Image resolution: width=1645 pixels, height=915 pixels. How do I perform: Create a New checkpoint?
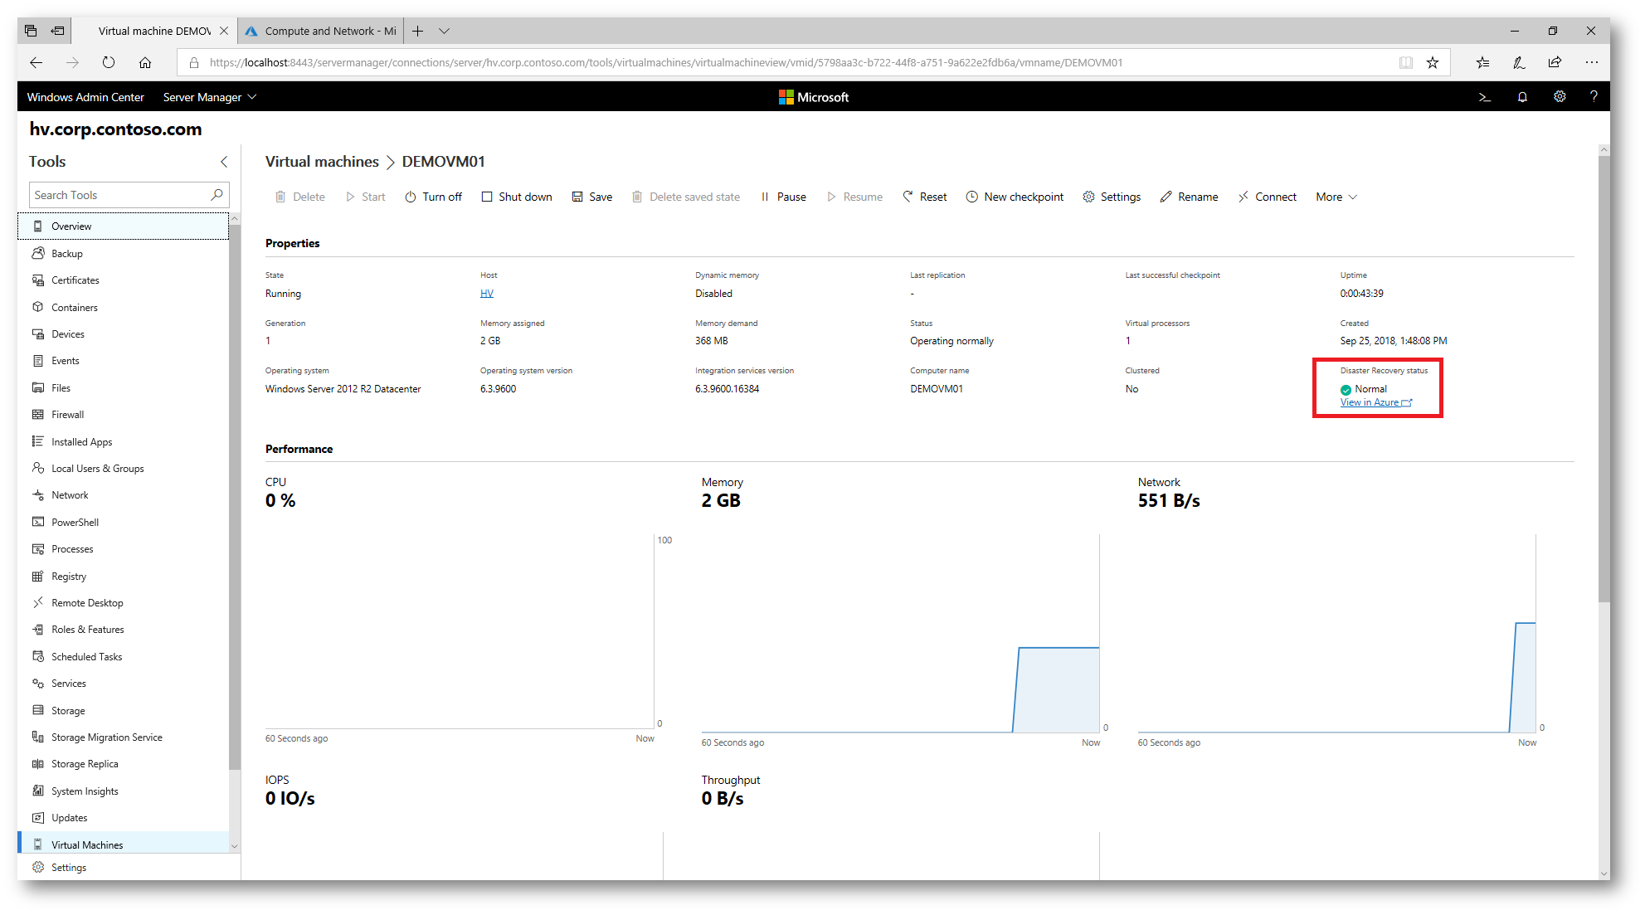[x=1015, y=197]
